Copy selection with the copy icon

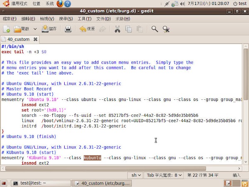click(128, 29)
